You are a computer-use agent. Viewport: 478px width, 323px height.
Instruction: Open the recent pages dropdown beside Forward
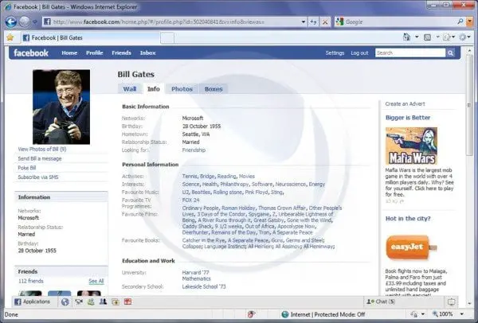click(x=35, y=22)
